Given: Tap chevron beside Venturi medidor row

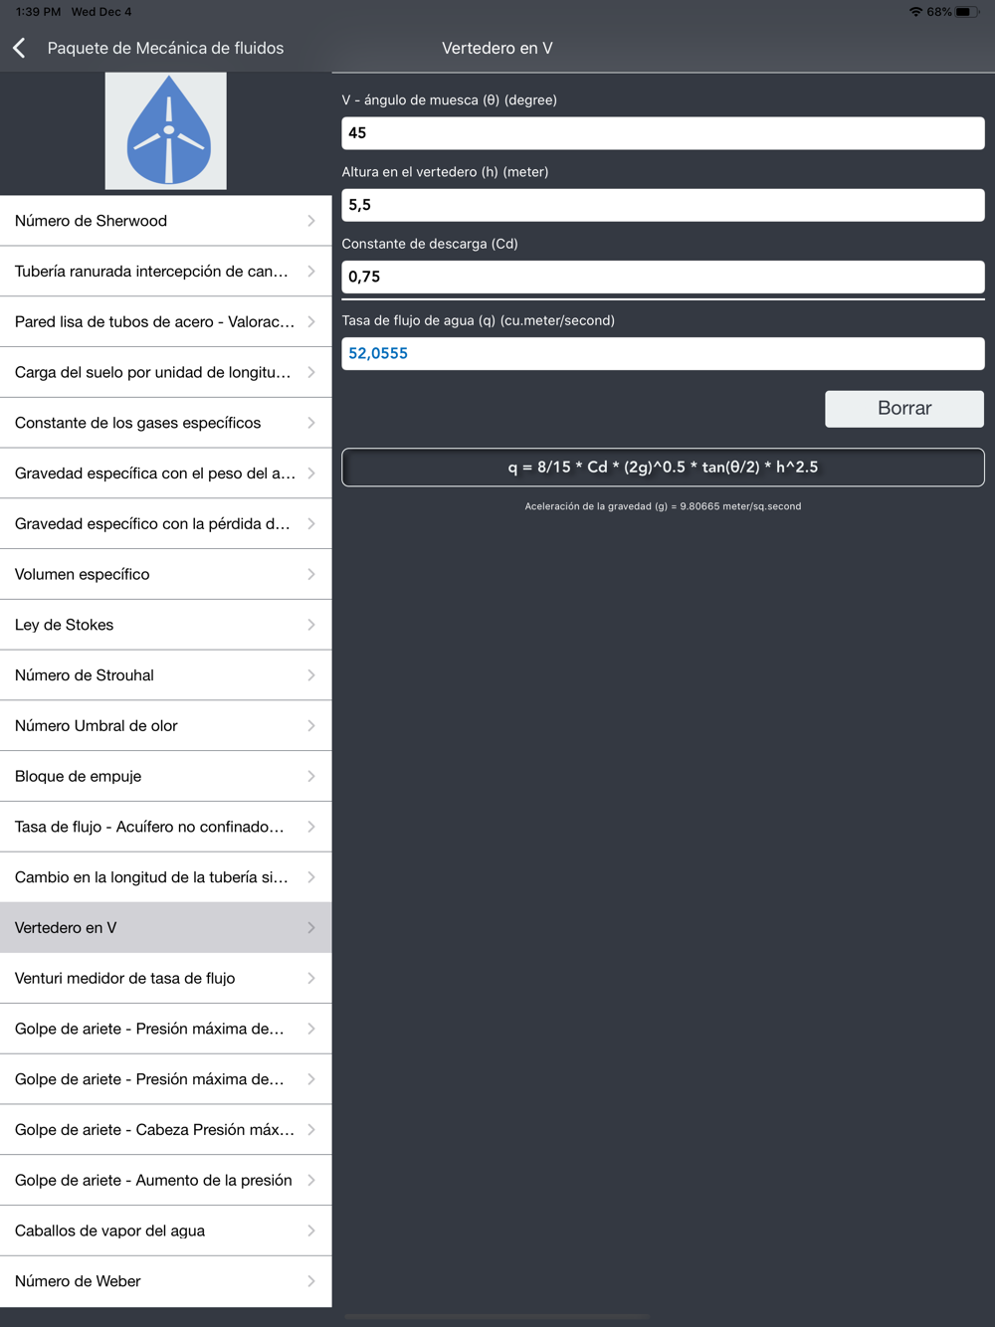Looking at the screenshot, I should click(x=311, y=979).
